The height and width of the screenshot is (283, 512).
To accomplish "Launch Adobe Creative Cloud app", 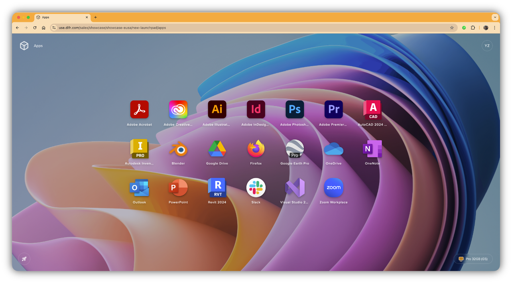I will [178, 109].
